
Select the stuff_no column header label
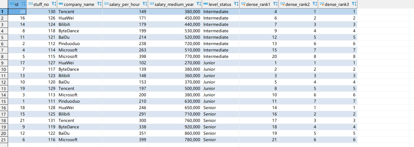point(41,4)
